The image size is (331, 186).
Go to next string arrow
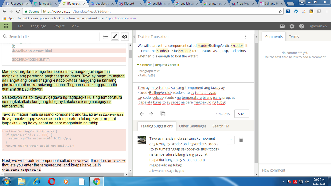(151, 114)
